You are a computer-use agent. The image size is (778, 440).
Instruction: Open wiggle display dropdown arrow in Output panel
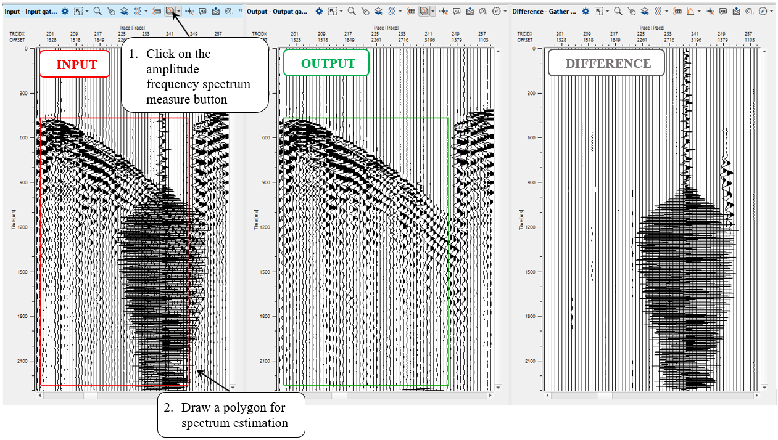click(400, 11)
